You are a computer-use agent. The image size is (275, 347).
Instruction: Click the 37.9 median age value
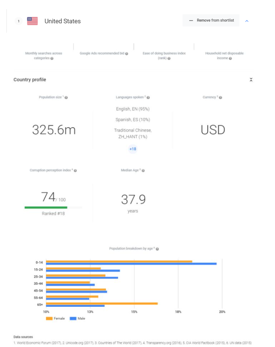click(x=133, y=200)
